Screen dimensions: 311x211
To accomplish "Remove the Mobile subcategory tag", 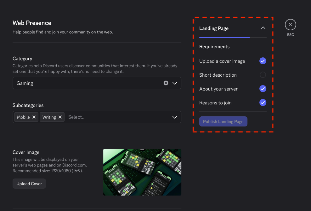I will (34, 117).
